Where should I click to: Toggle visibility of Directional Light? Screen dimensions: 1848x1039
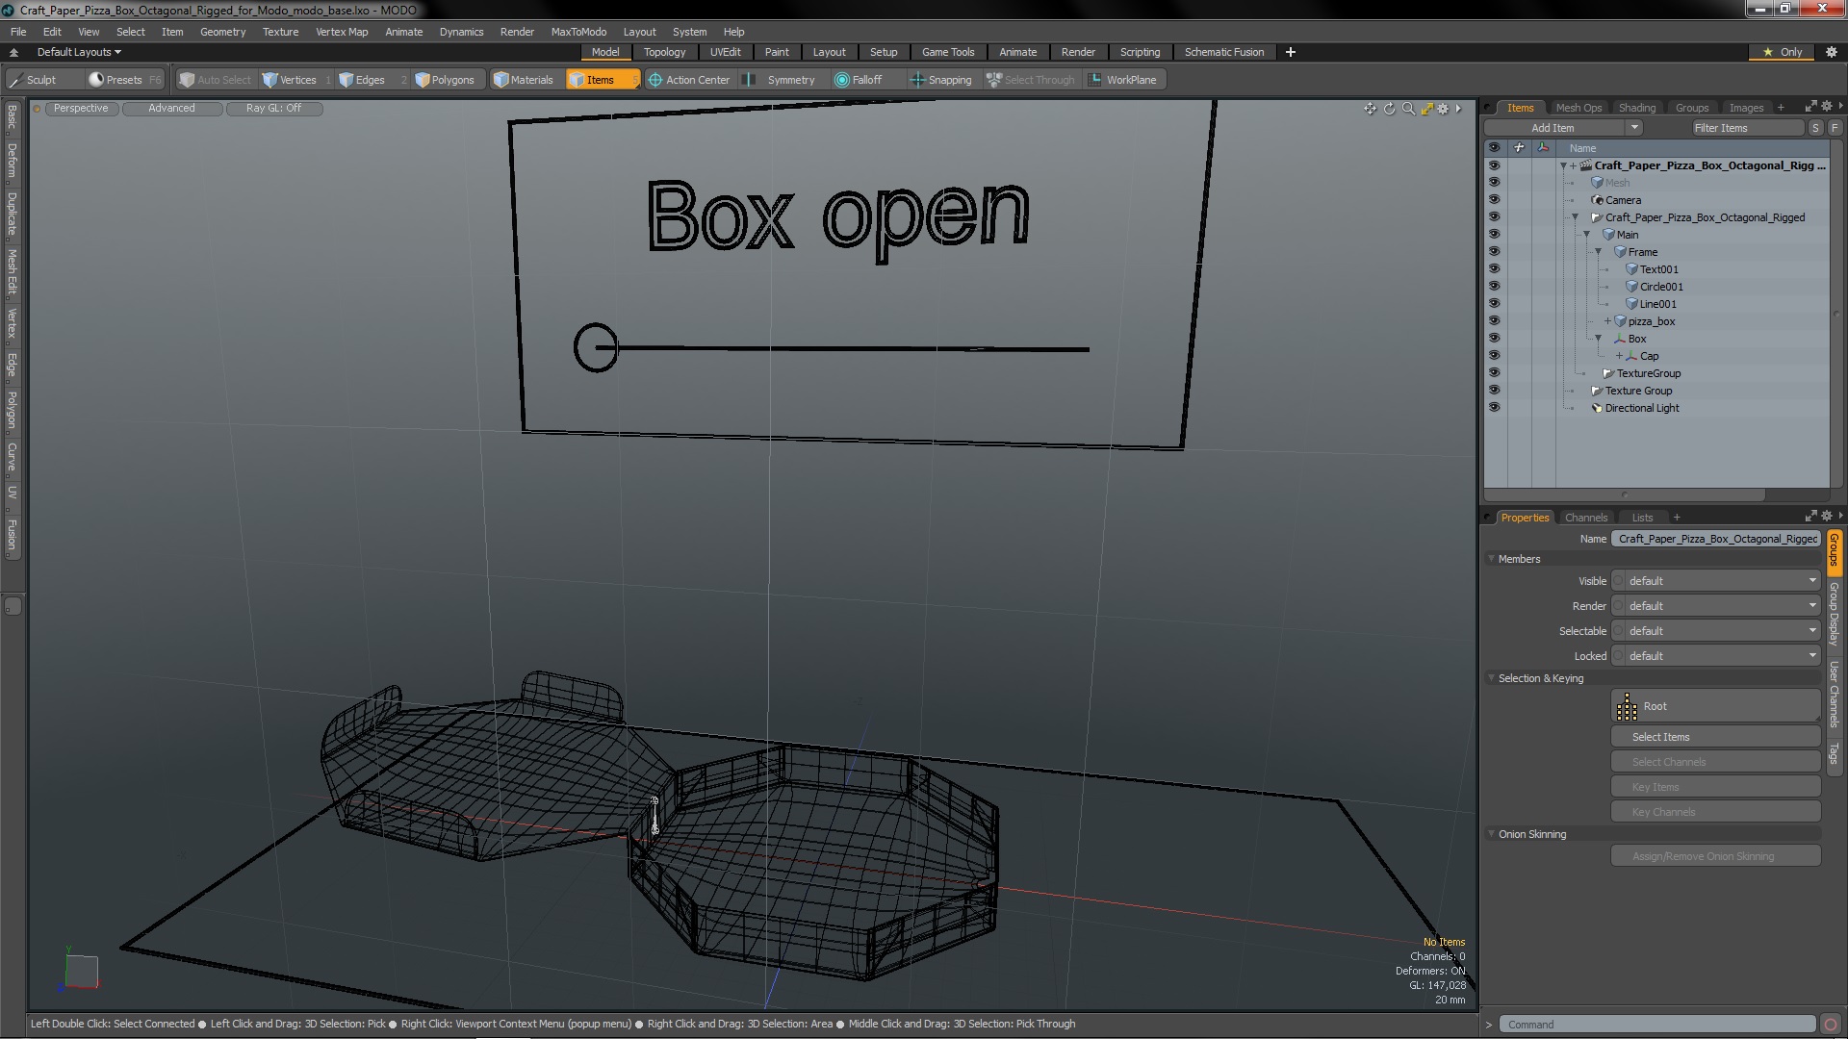[1494, 408]
